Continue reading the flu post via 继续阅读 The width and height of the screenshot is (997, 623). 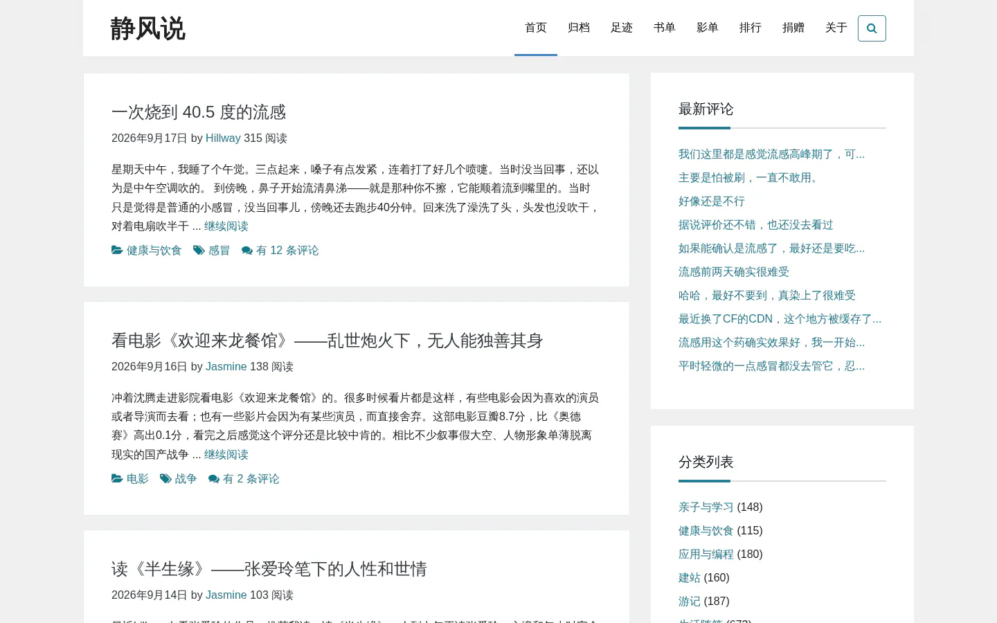click(226, 226)
